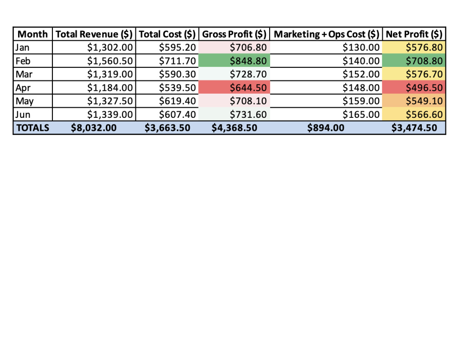Click the $706.80 gross profit cell
Viewport: 464px width, 348px height.
click(234, 47)
